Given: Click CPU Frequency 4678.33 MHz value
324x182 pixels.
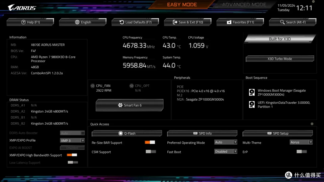Looking at the screenshot, I should (138, 45).
